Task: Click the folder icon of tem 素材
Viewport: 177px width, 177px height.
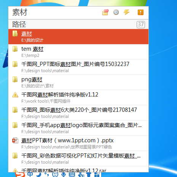Action: (x=15, y=49)
